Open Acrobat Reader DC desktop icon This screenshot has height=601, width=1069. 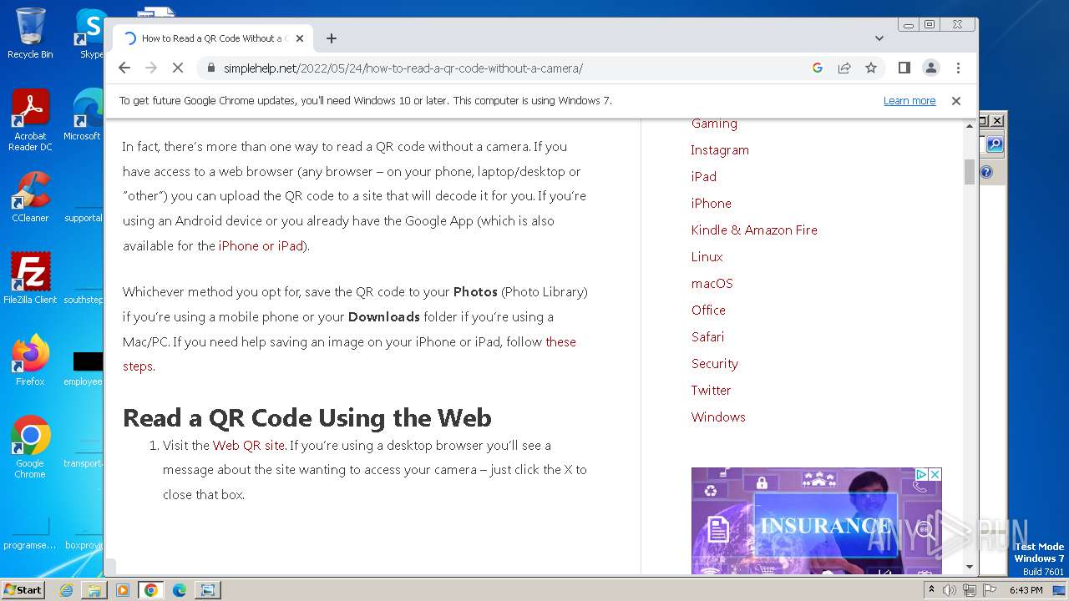pos(30,121)
